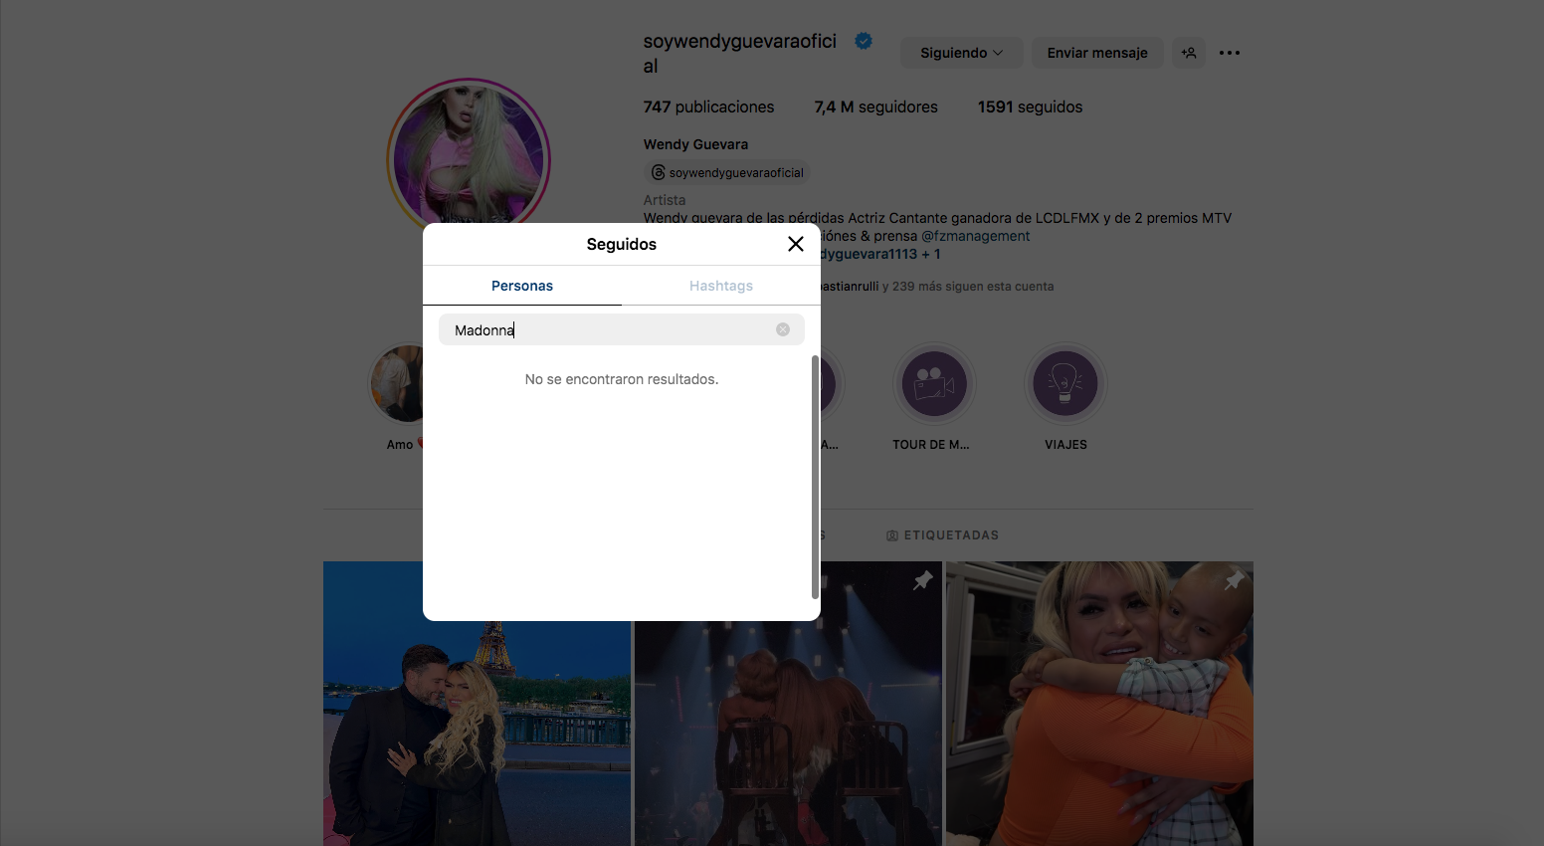
Task: Open the TOUR DE M... highlight
Action: (x=934, y=383)
